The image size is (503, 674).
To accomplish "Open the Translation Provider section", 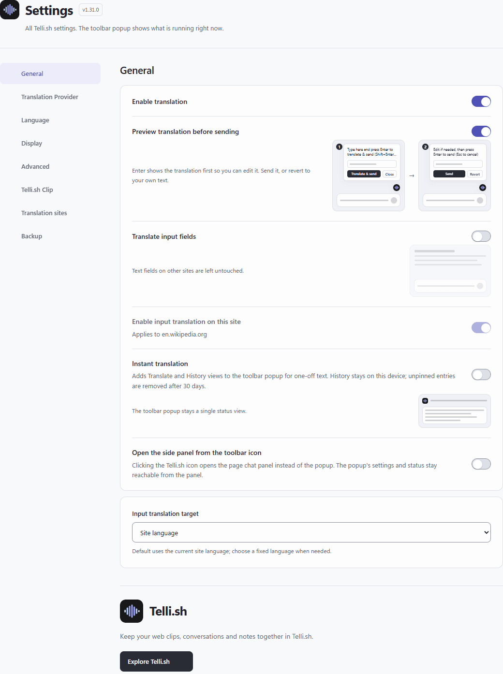I will 50,97.
